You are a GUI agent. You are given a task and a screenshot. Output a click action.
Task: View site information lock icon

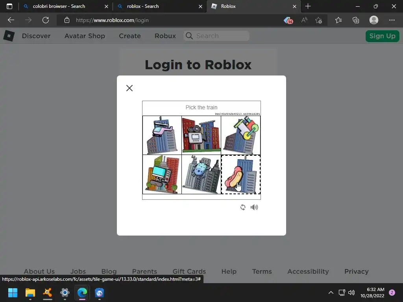(67, 20)
